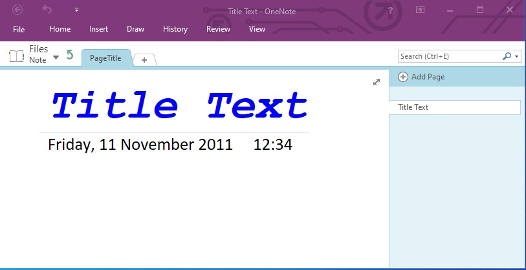Click the Undo arrow in title bar
This screenshot has height=270, width=526.
tap(47, 10)
